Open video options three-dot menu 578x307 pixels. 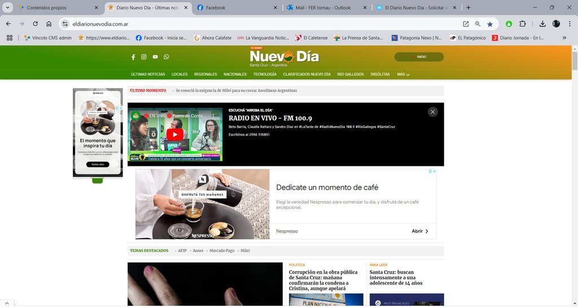click(213, 116)
